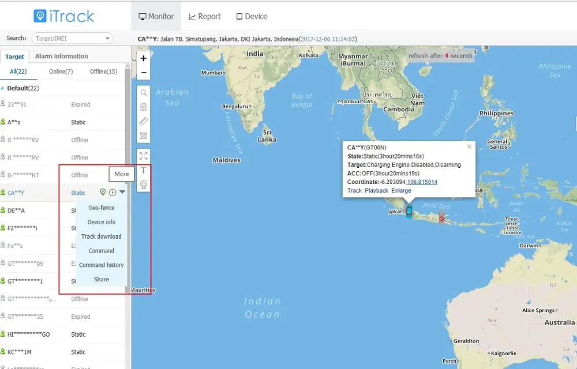This screenshot has width=577, height=369.
Task: Click the blue car marker near Jakarta
Action: pos(409,212)
